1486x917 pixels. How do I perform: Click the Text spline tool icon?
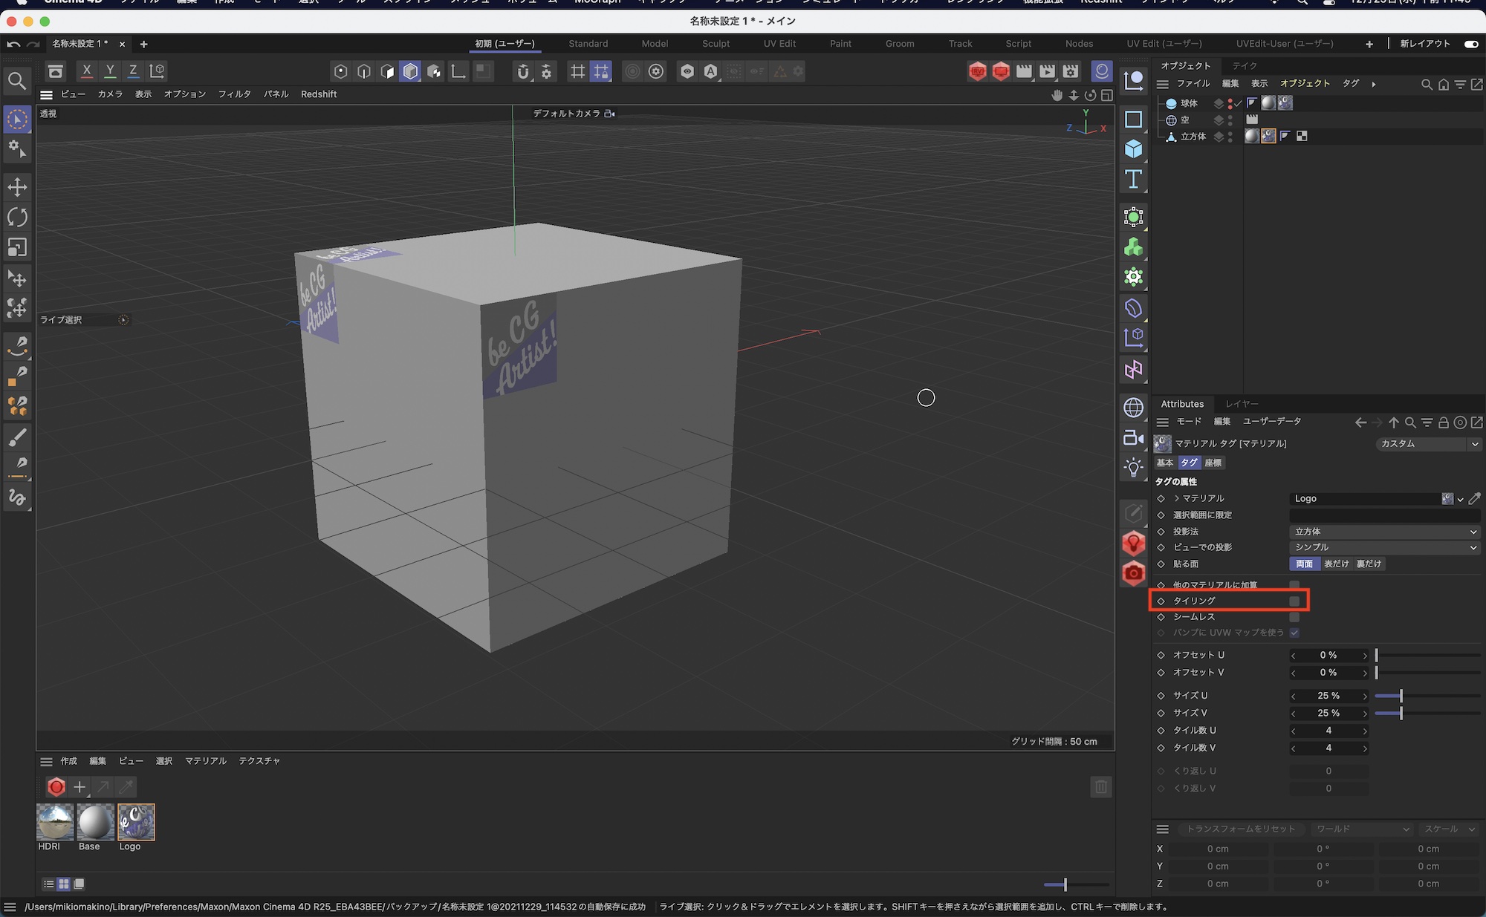click(1133, 180)
